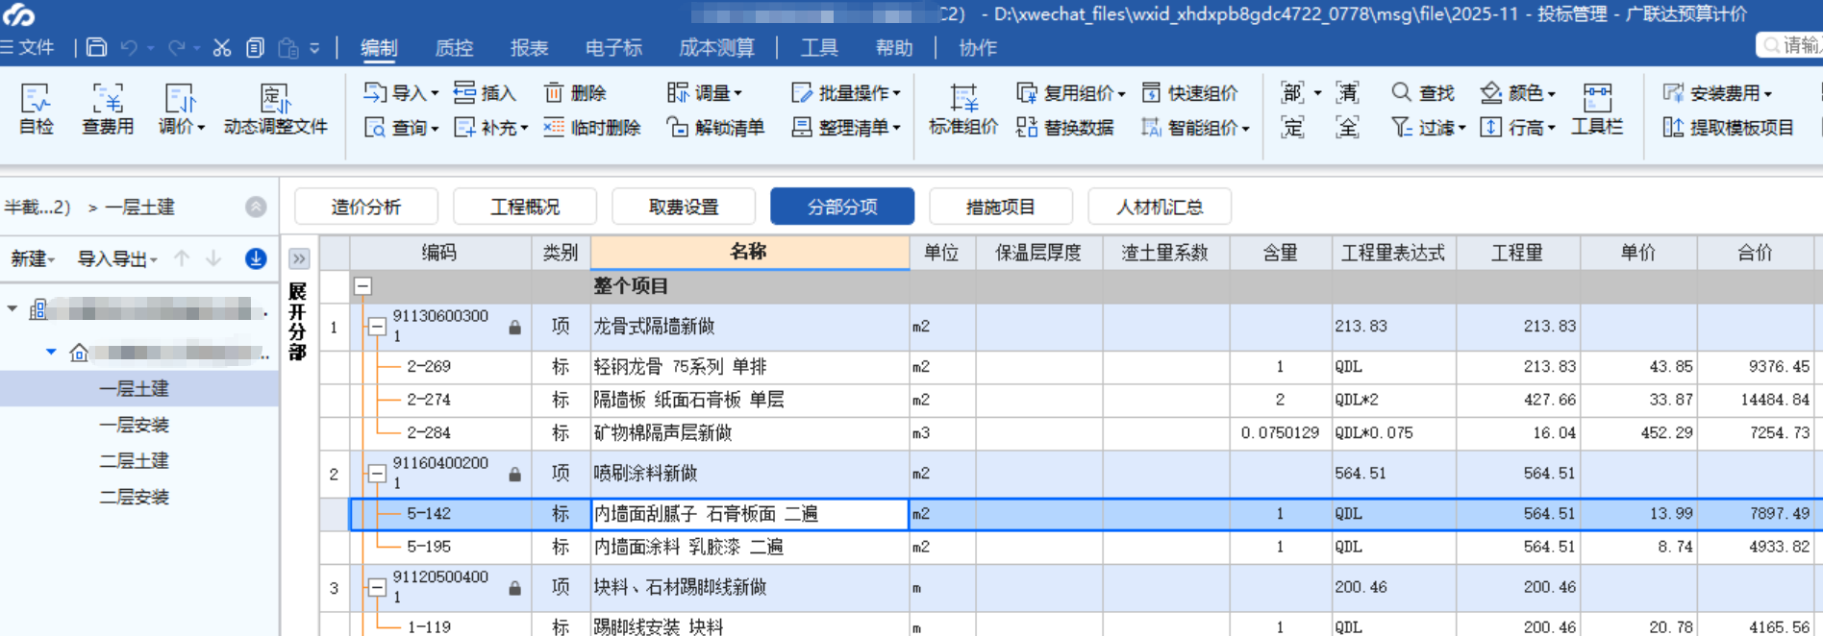Click the undo arrow icon
This screenshot has width=1823, height=636.
click(x=129, y=47)
